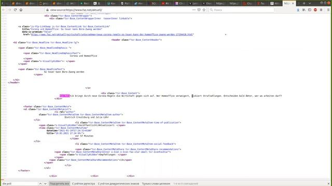The height and width of the screenshot is (186, 332).
Task: Open the faz.net article href link
Action: tap(112, 35)
